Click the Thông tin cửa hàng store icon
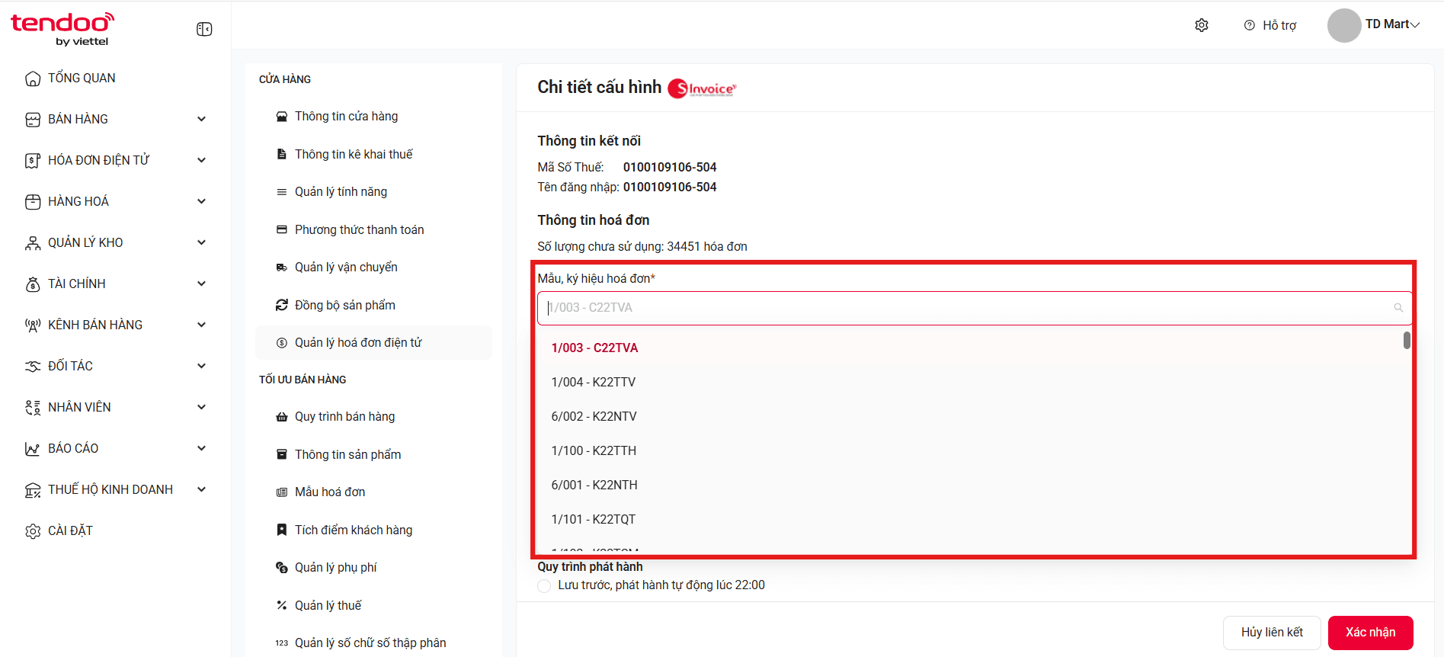This screenshot has width=1444, height=657. [282, 117]
